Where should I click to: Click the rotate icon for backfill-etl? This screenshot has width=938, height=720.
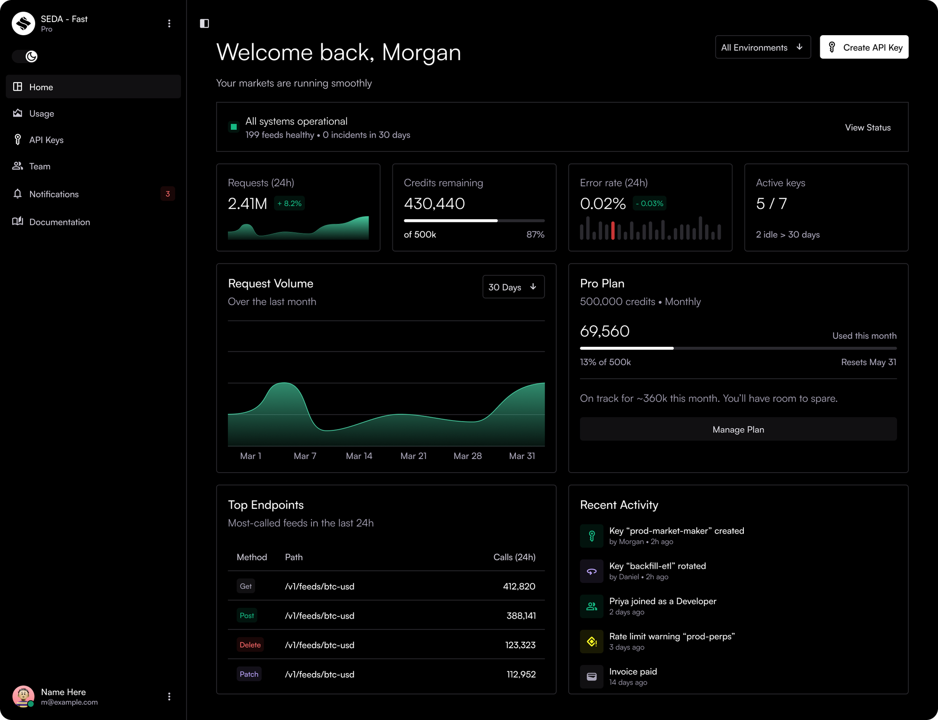[592, 571]
